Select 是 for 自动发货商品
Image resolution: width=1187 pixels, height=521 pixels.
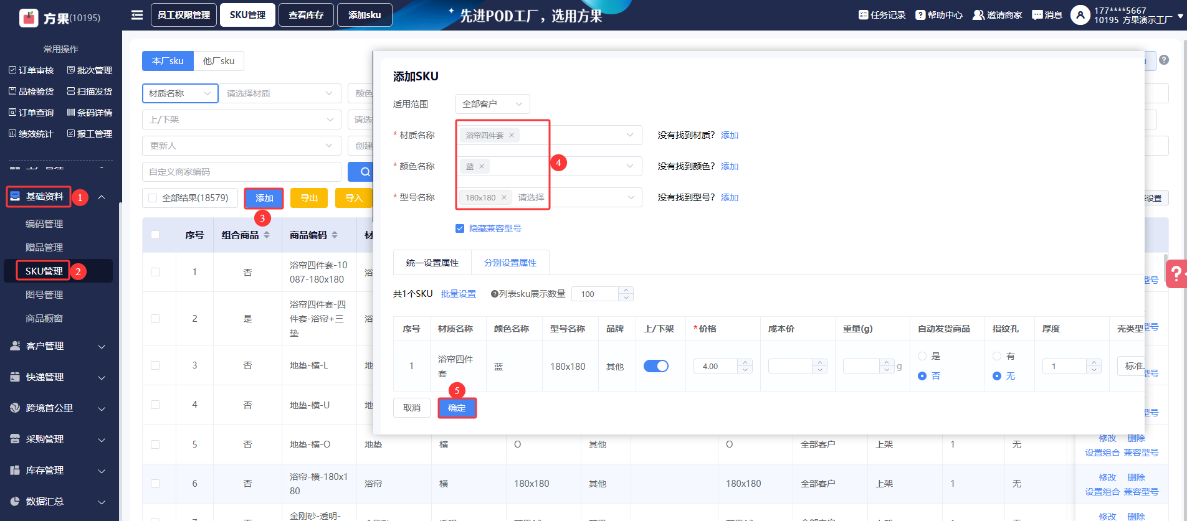[x=922, y=356]
